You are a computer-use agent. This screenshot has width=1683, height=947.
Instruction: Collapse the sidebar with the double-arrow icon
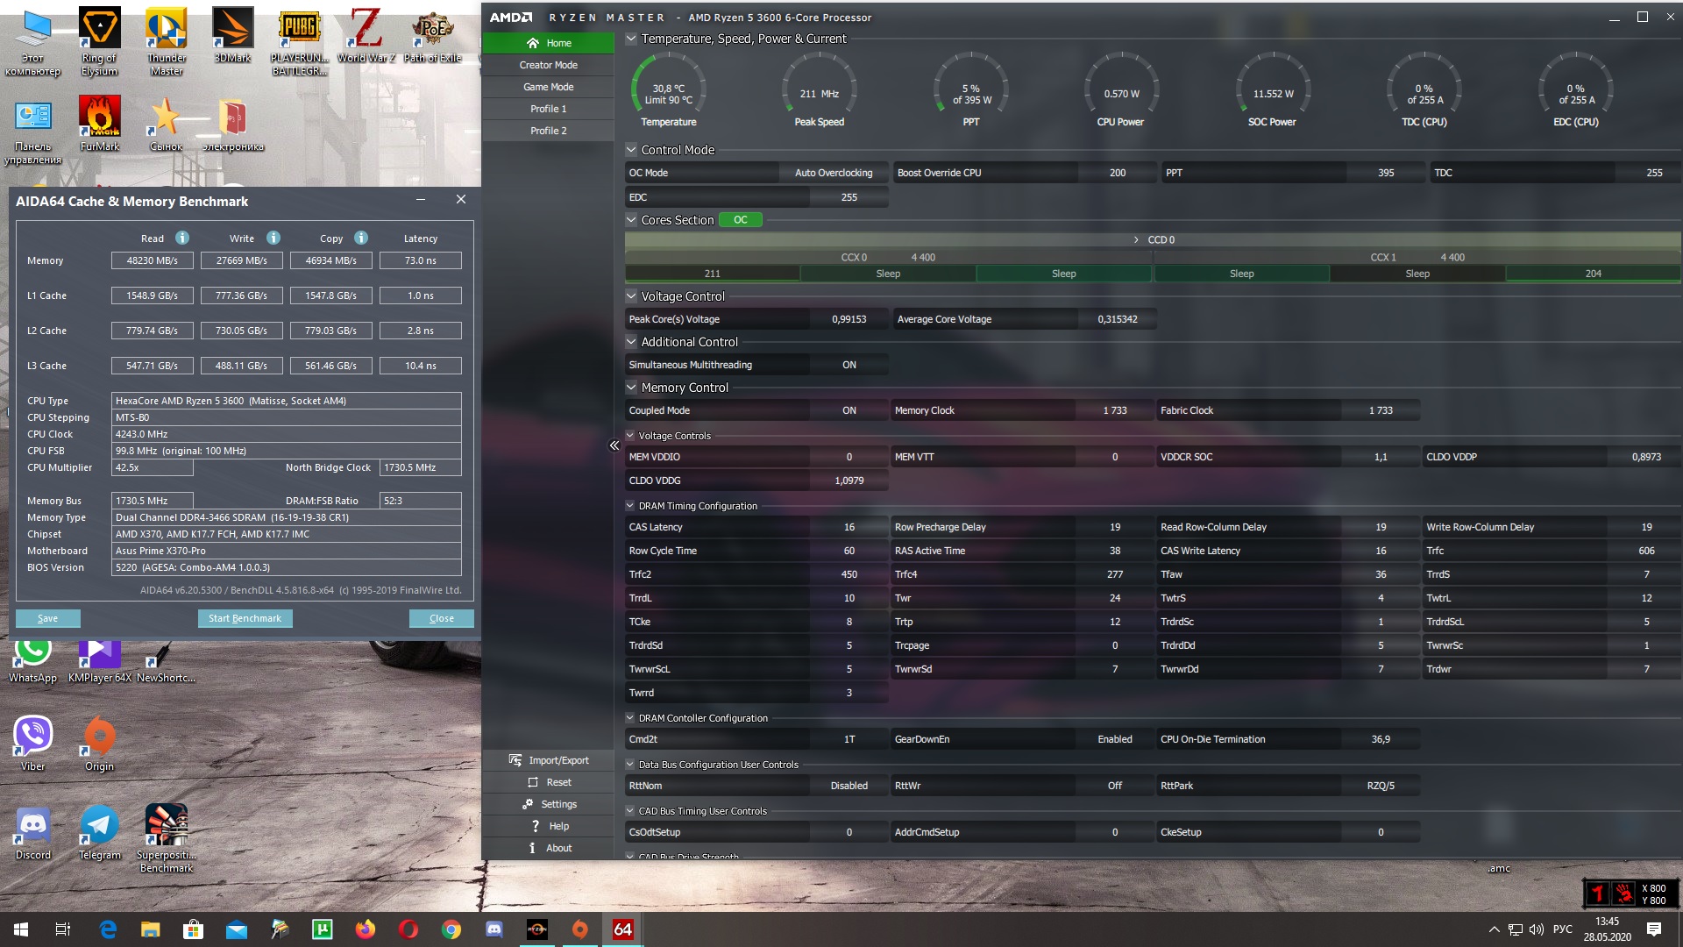point(614,445)
